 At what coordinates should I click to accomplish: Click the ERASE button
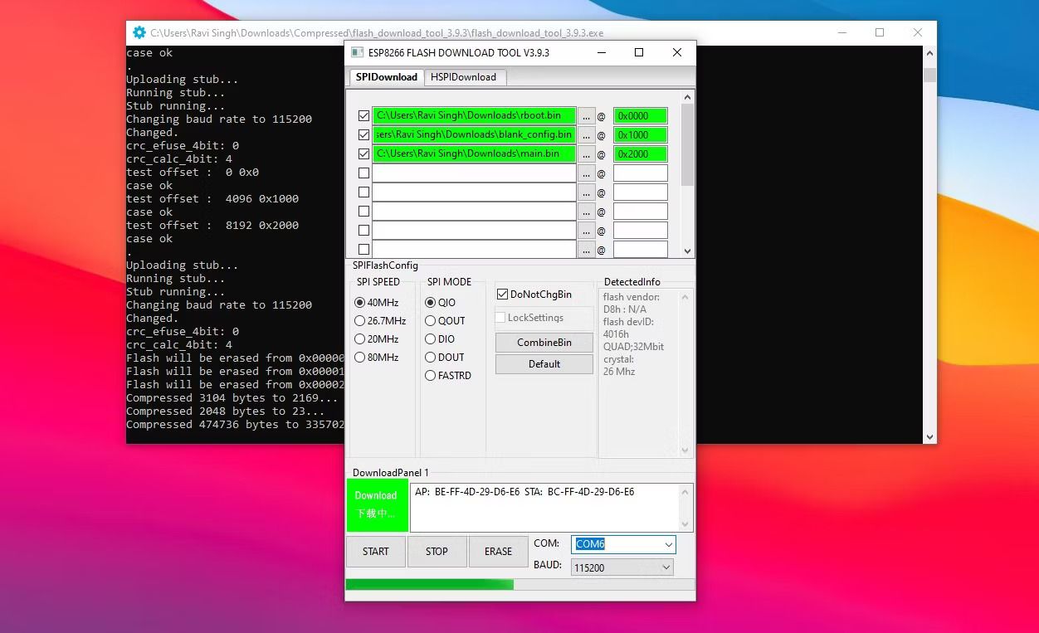498,552
